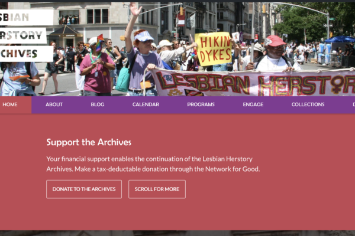The width and height of the screenshot is (355, 236).
Task: Select Calendar in the purple nav bar
Action: click(146, 104)
